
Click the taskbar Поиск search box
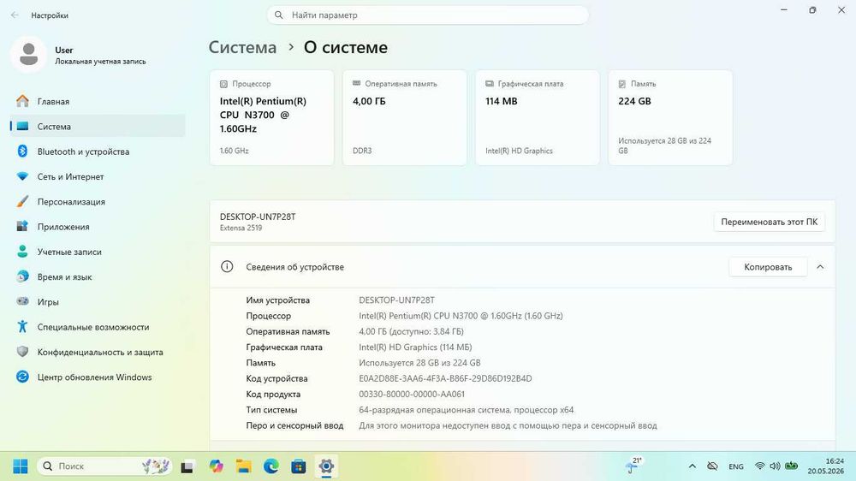pos(104,466)
